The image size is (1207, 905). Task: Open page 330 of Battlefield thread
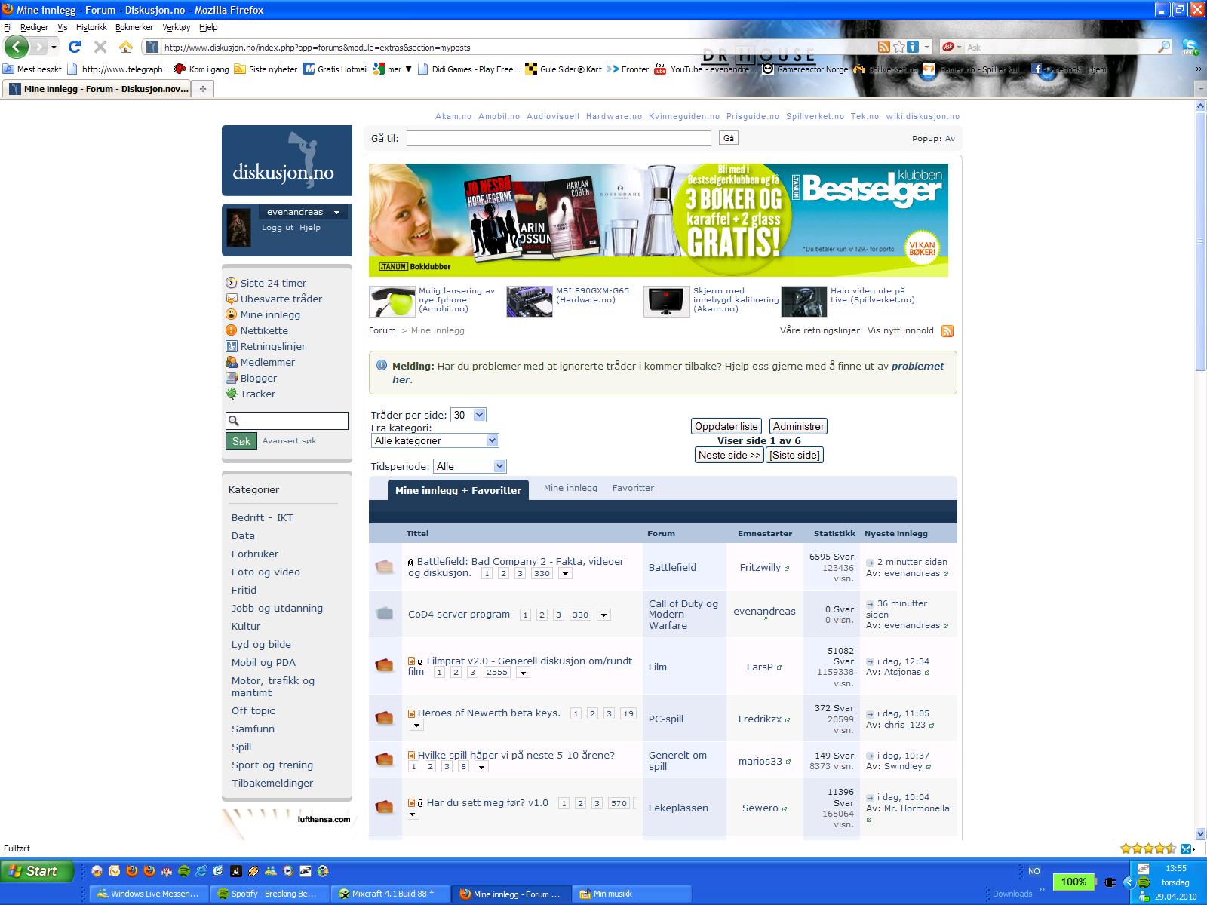click(x=542, y=574)
